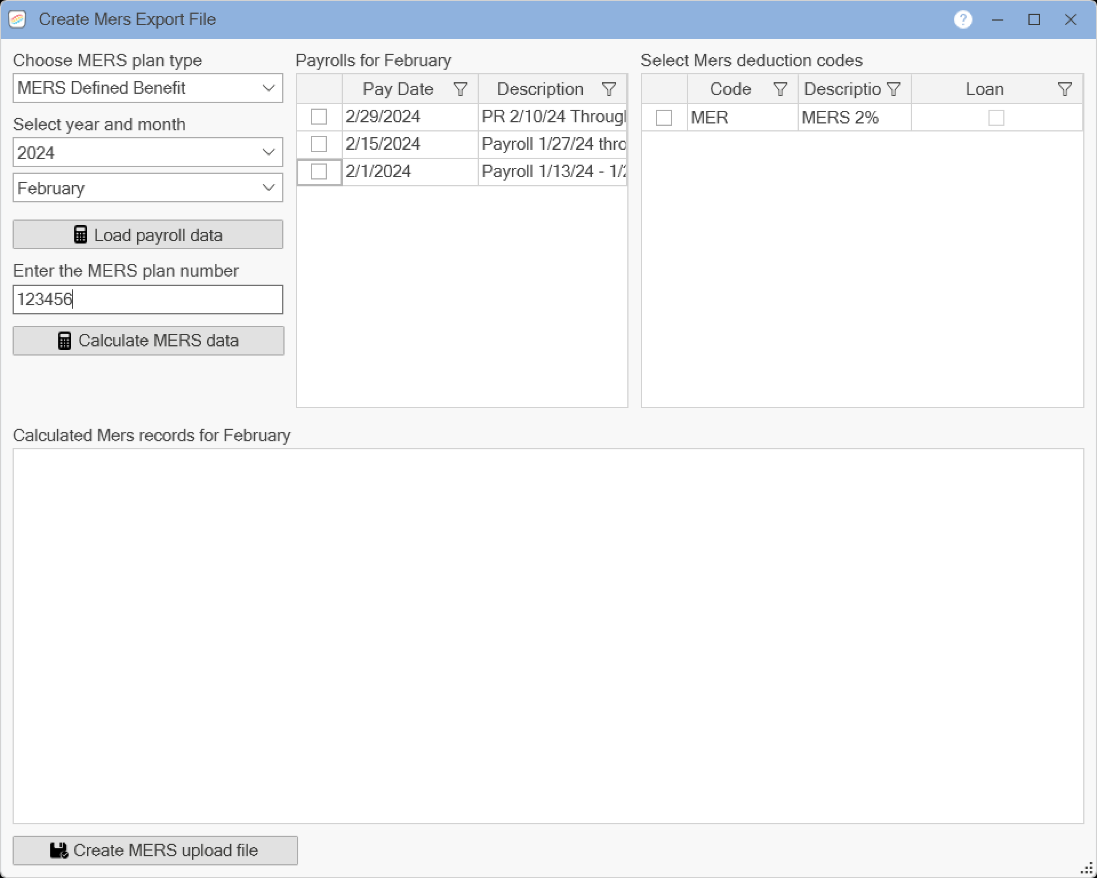Filter the deduction Code column
1097x878 pixels.
pyautogui.click(x=780, y=89)
